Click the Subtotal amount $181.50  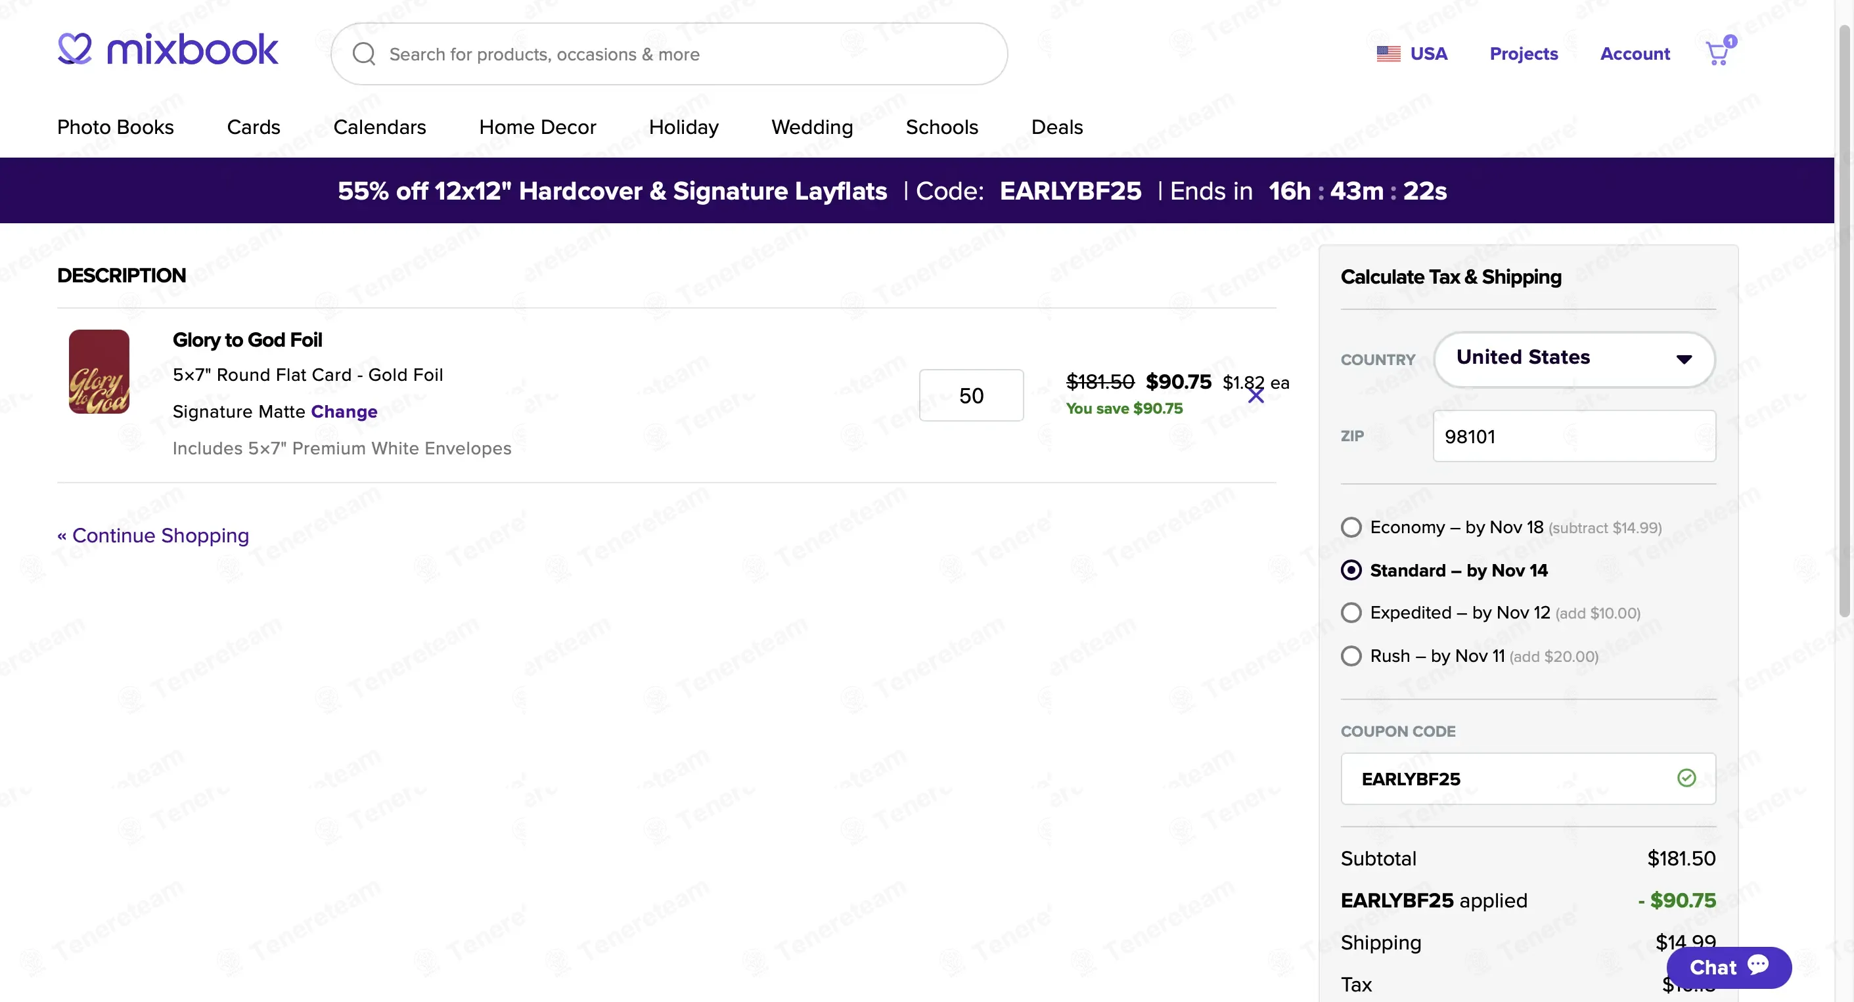pos(1681,858)
